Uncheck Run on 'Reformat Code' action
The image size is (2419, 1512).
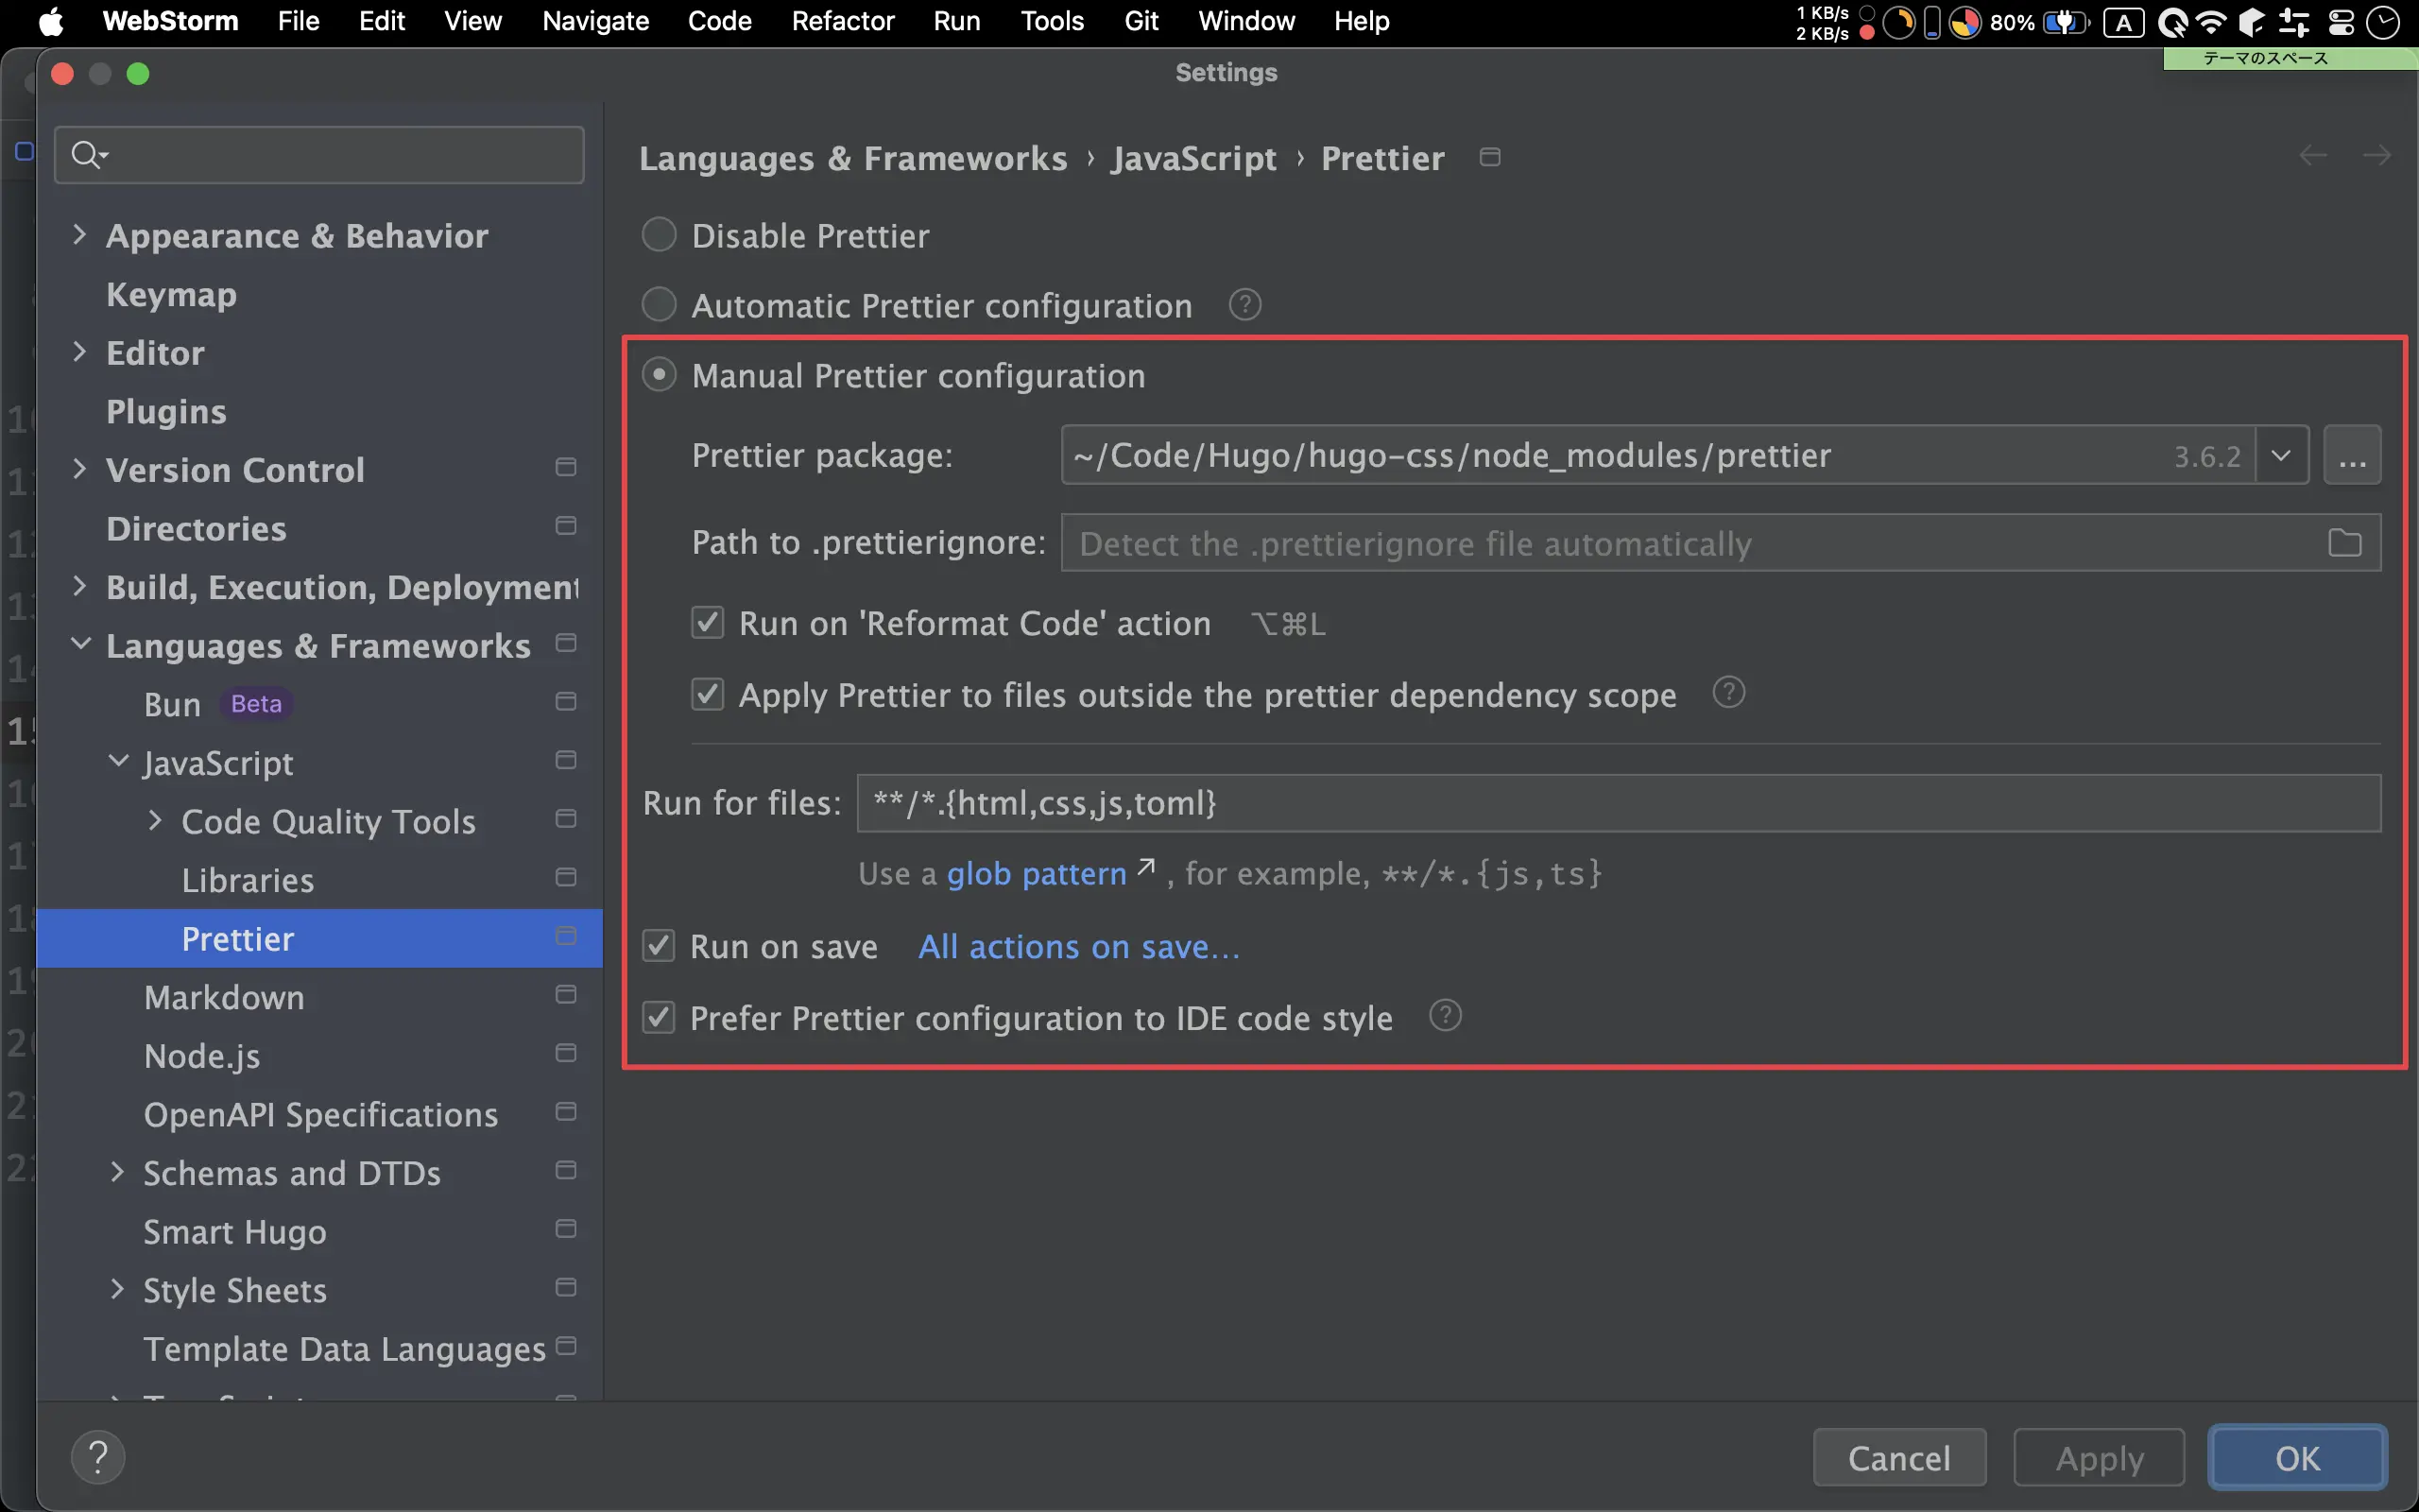[x=708, y=623]
